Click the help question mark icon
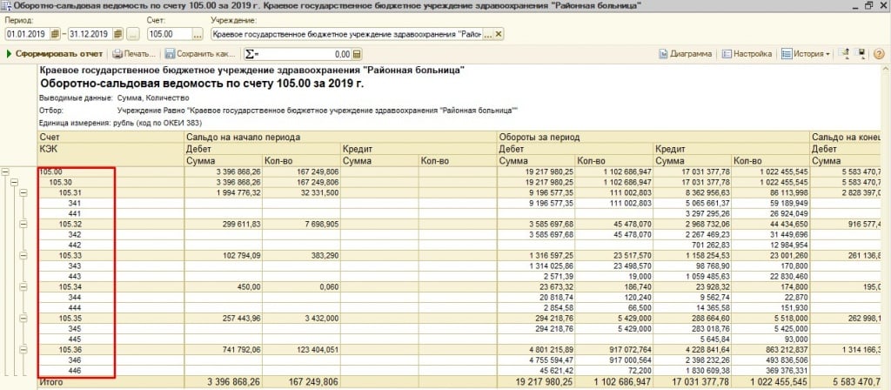891x390 pixels. [880, 54]
